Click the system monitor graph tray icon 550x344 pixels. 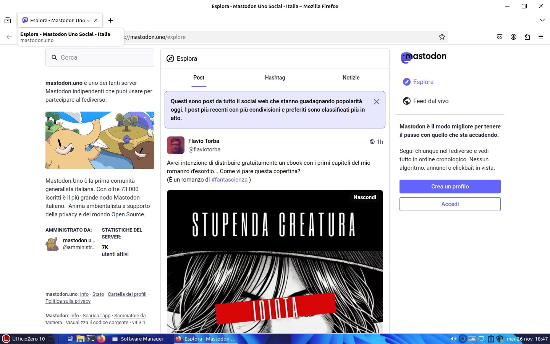pos(472,339)
